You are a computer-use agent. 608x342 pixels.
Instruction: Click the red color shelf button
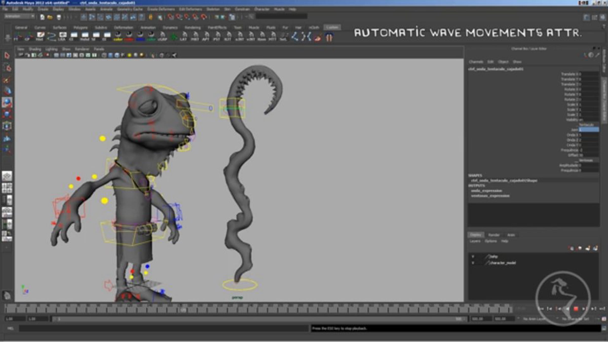pyautogui.click(x=129, y=36)
